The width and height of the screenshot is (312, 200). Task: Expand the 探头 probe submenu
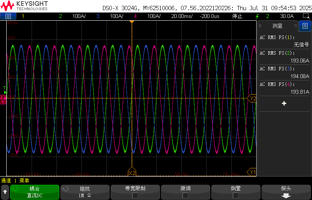[x=286, y=192]
